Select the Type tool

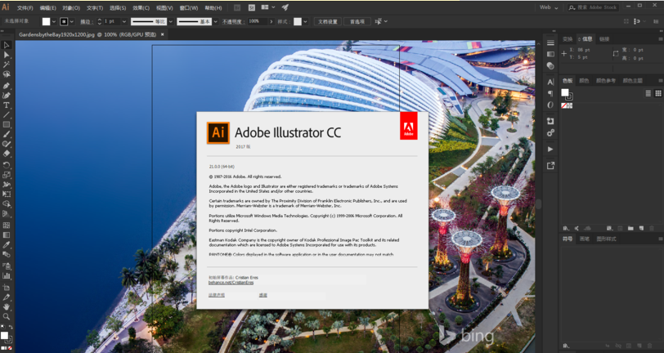7,105
